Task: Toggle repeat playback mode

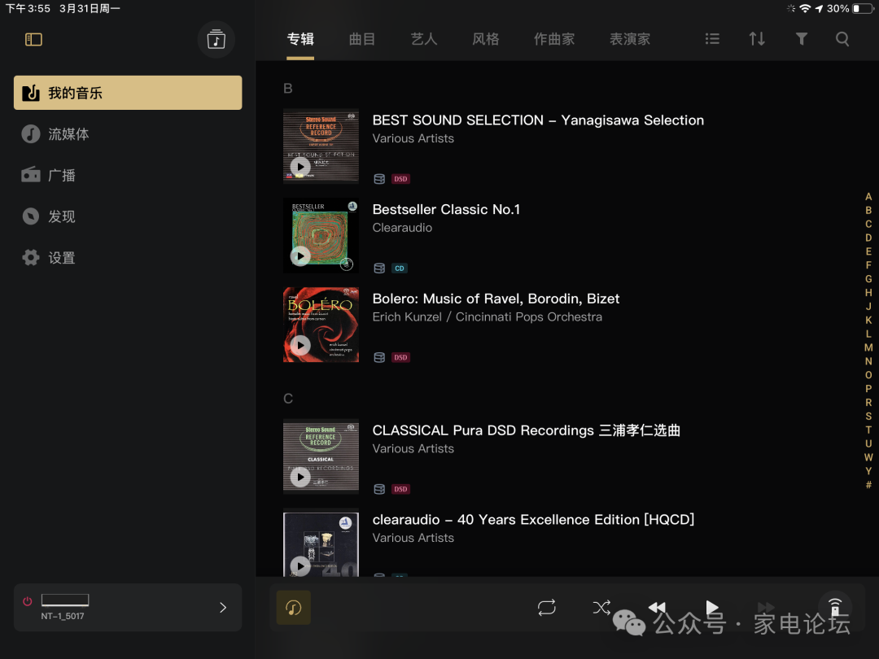Action: click(x=546, y=608)
